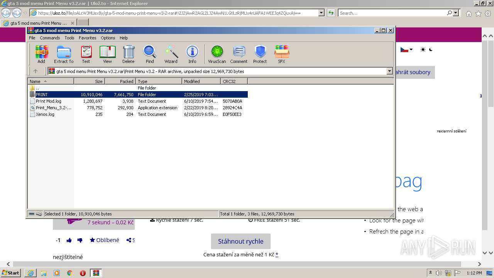Click the browser vertical scrollbar down arrow
The image size is (494, 278).
point(486,253)
